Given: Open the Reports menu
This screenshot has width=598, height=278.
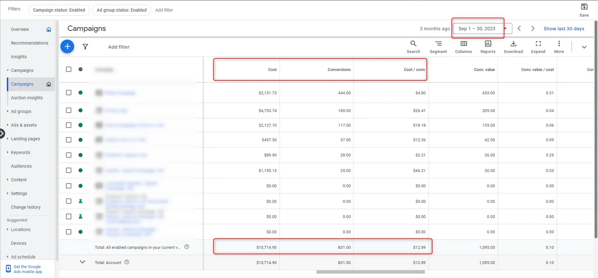Looking at the screenshot, I should (x=488, y=47).
